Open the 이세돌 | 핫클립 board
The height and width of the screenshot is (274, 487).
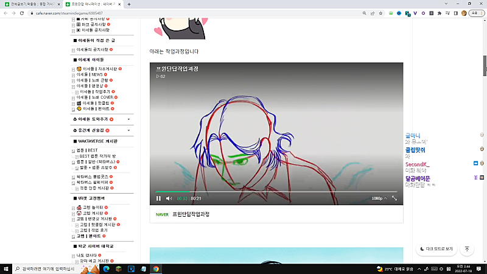click(x=96, y=103)
